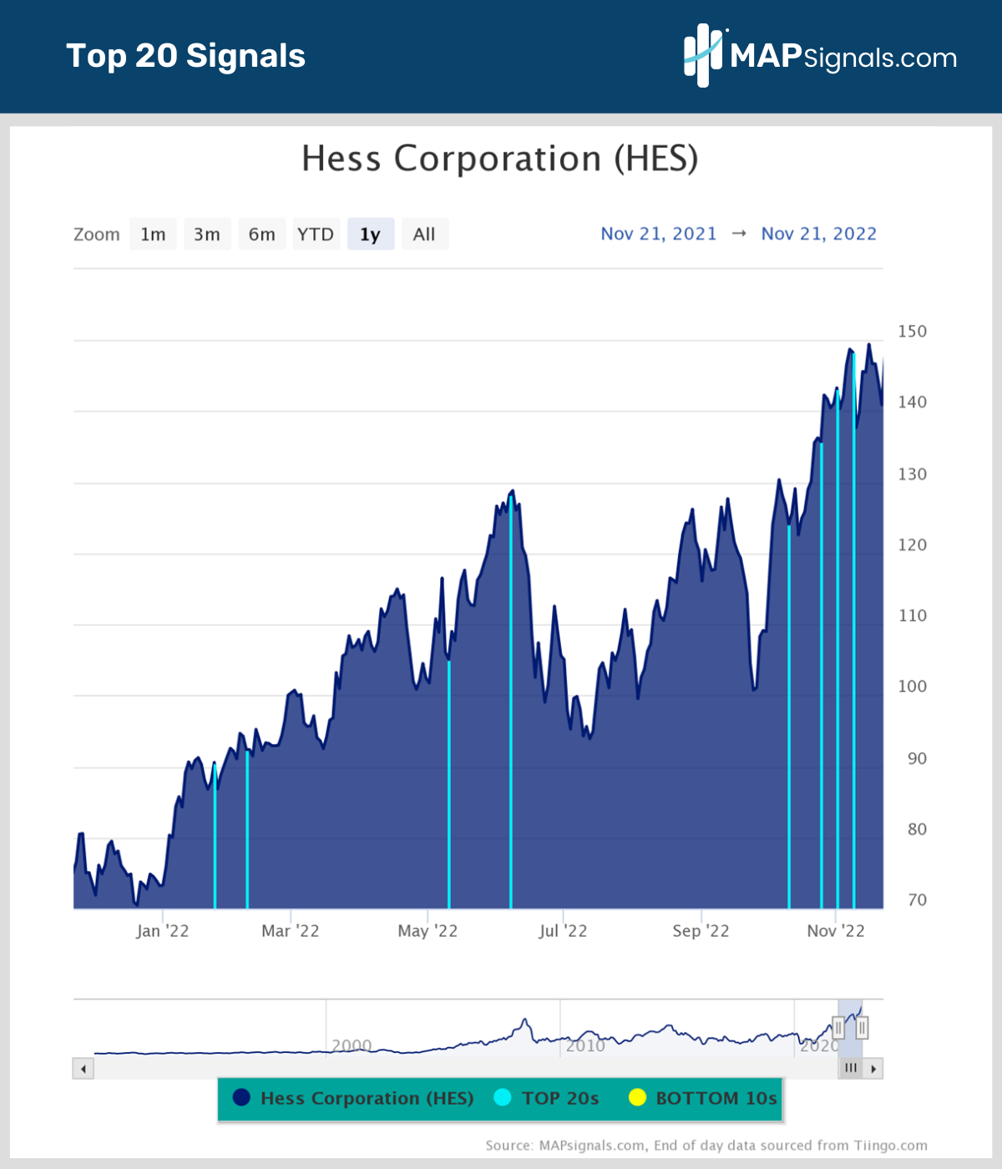
Task: Click the MAPsignals logo icon
Action: pos(703,55)
